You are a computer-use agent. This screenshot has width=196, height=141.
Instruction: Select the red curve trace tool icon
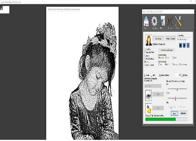(170, 21)
